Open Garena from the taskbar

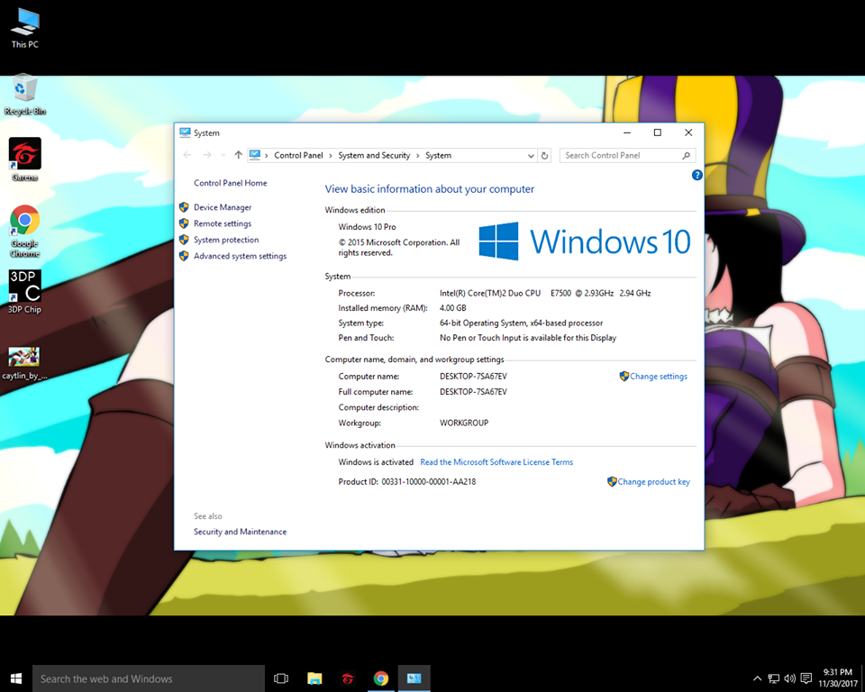[x=348, y=678]
